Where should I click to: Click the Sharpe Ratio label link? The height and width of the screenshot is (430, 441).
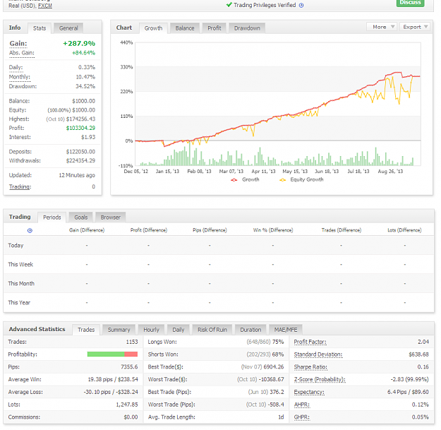click(310, 367)
